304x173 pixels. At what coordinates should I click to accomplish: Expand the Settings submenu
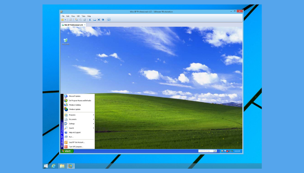click(x=79, y=124)
